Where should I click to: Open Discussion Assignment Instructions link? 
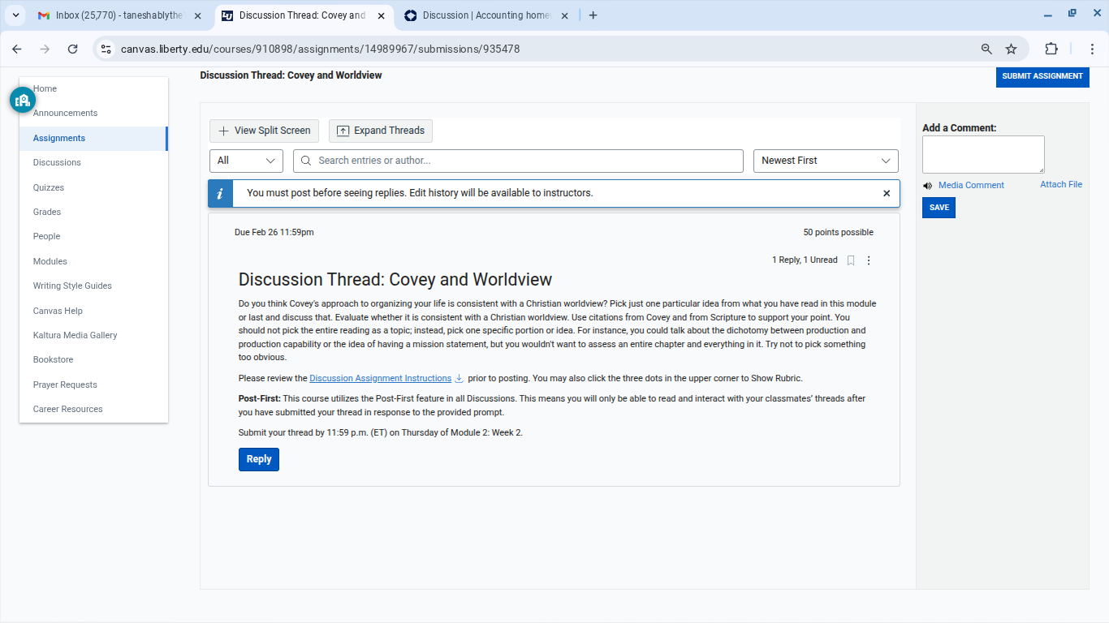click(380, 378)
